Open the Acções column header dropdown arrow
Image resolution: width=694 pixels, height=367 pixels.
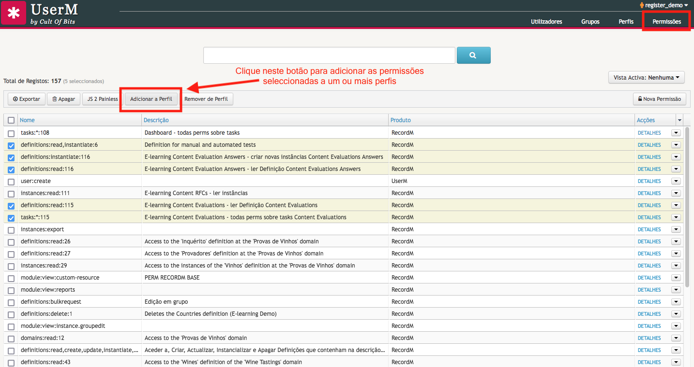coord(679,120)
